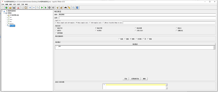Open the Templates icon in toolbar
218x92 pixels.
click(6, 8)
